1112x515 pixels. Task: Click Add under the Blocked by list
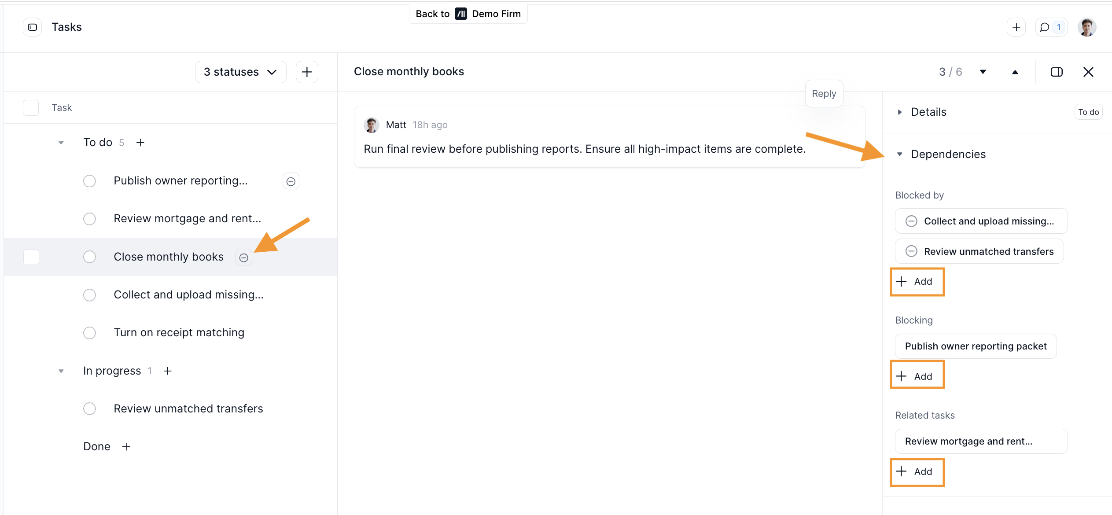(x=917, y=282)
